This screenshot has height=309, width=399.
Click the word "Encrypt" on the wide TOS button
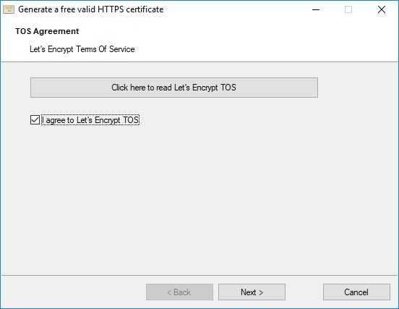pos(205,88)
